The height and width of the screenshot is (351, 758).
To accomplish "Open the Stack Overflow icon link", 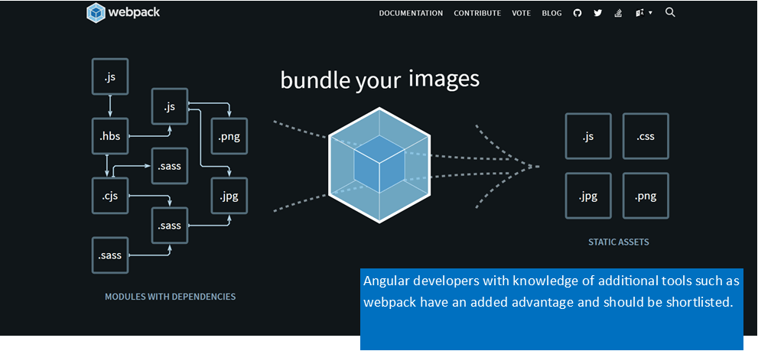I will [618, 13].
